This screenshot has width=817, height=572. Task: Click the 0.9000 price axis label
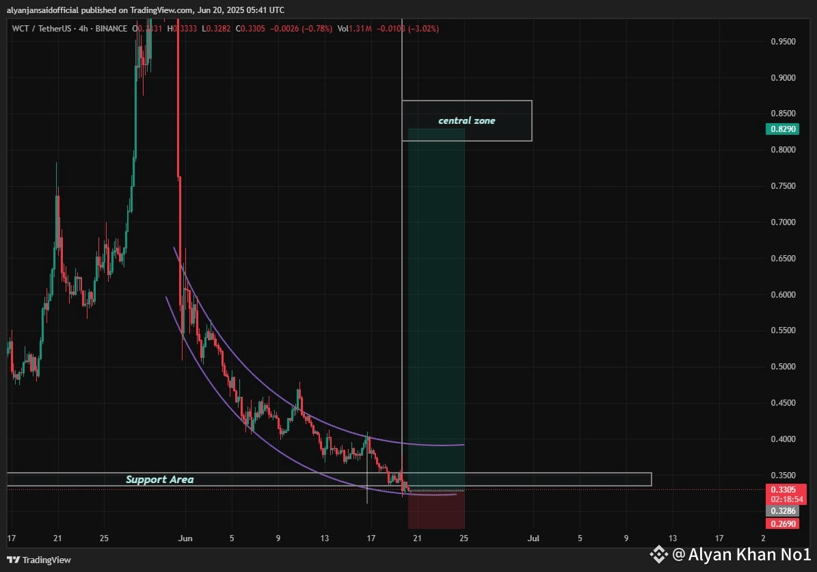pyautogui.click(x=783, y=78)
